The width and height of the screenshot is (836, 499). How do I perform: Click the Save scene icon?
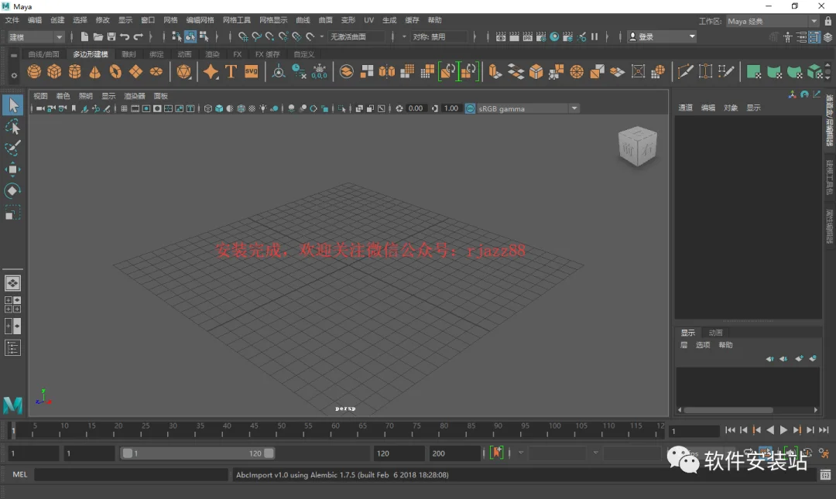(111, 37)
